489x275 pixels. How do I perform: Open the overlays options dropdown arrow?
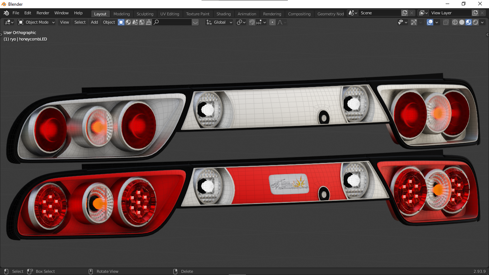437,22
